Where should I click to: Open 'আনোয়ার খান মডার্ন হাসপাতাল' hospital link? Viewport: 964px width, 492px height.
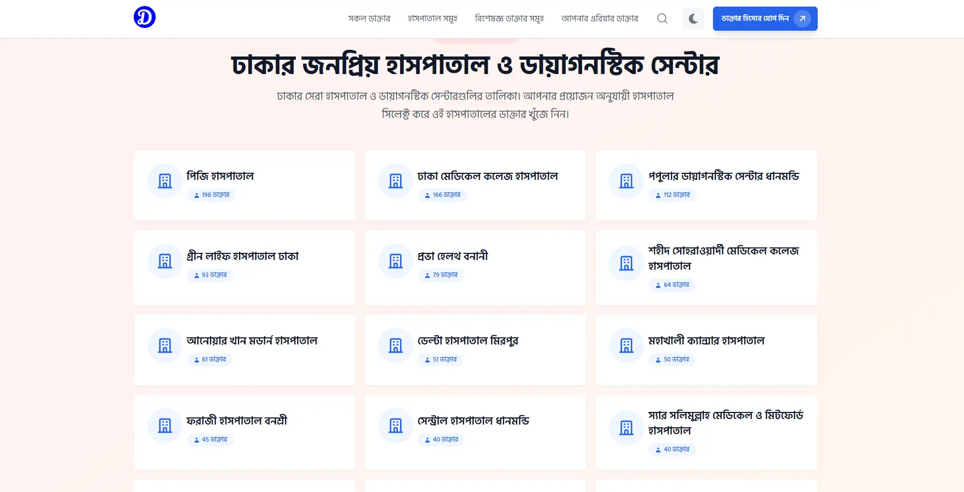pos(252,341)
